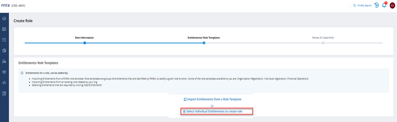397x122 pixels.
Task: Click the Review & Create Role progress dot
Action: click(323, 43)
